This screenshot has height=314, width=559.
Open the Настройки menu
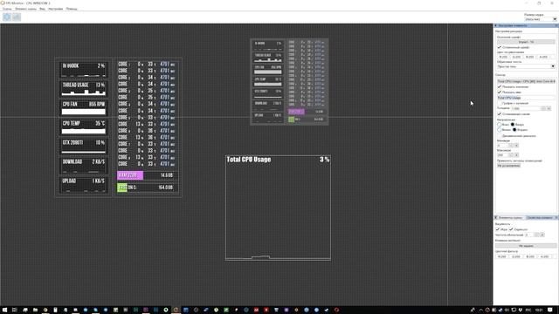(x=55, y=9)
